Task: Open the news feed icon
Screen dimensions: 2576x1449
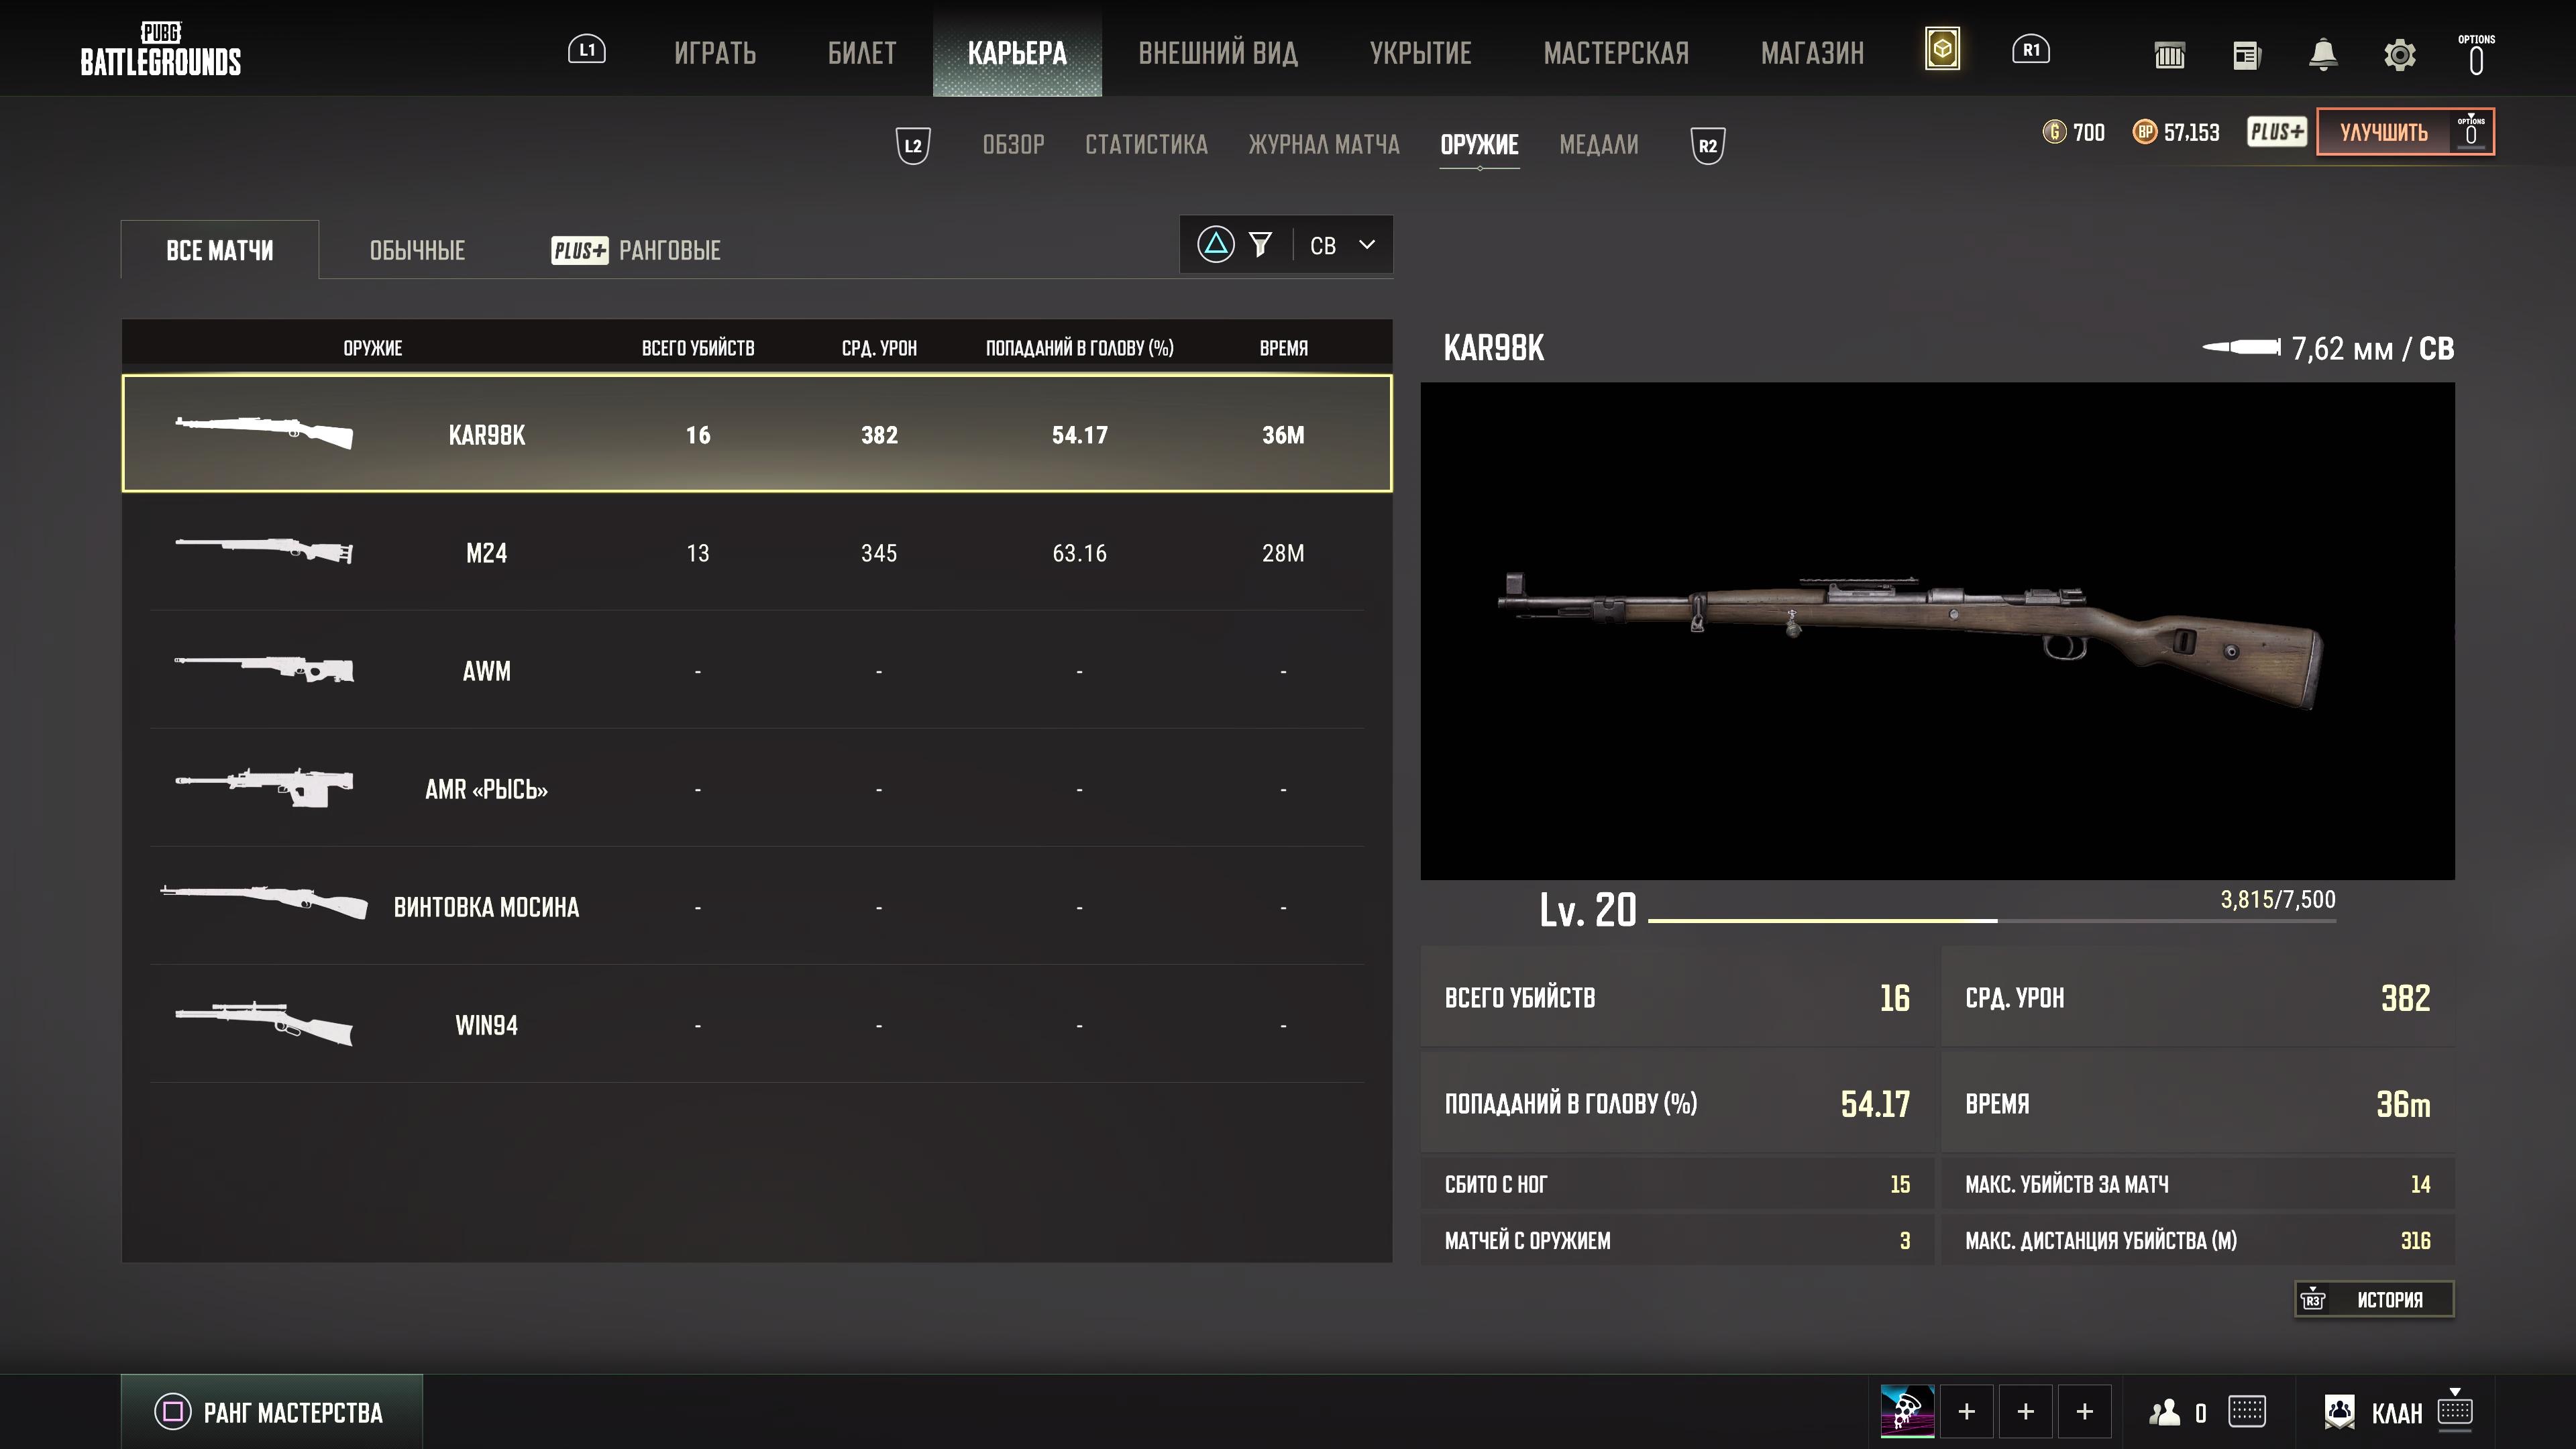Action: point(2246,55)
